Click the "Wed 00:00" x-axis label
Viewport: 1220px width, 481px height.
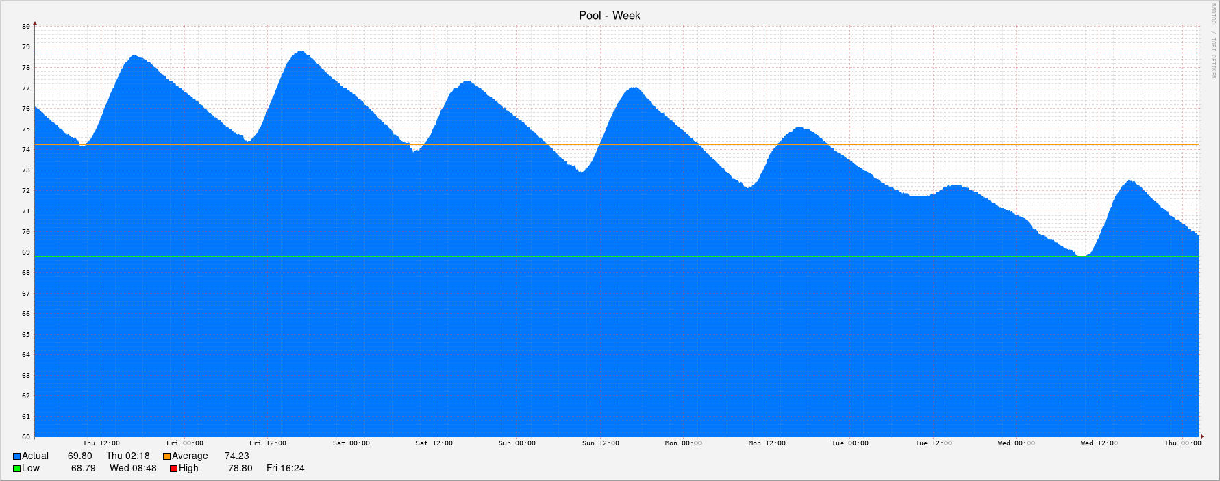click(x=1016, y=443)
